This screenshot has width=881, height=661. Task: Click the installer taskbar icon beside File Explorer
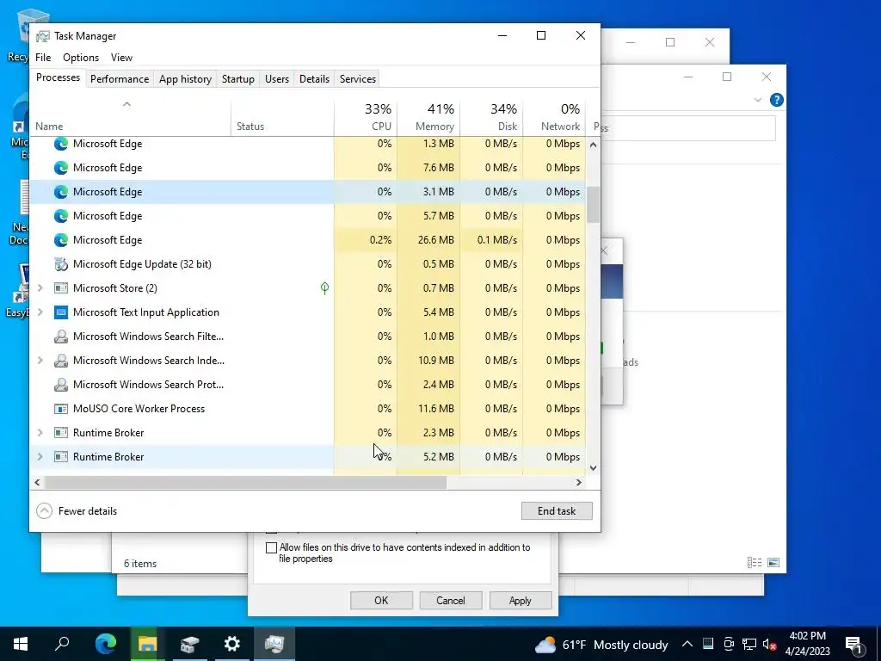[189, 644]
